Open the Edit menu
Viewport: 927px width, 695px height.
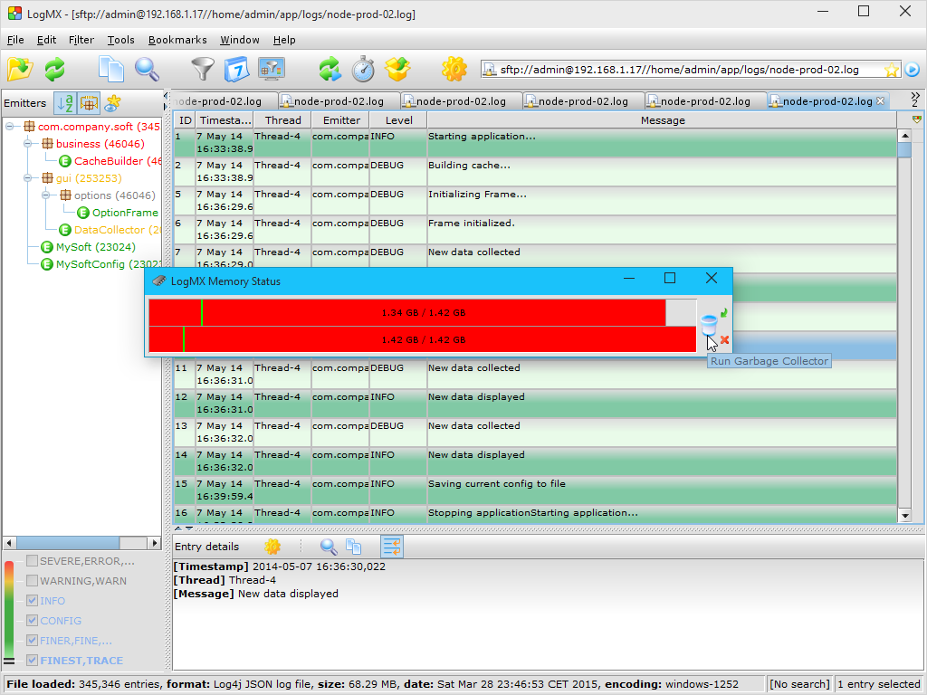click(x=46, y=40)
